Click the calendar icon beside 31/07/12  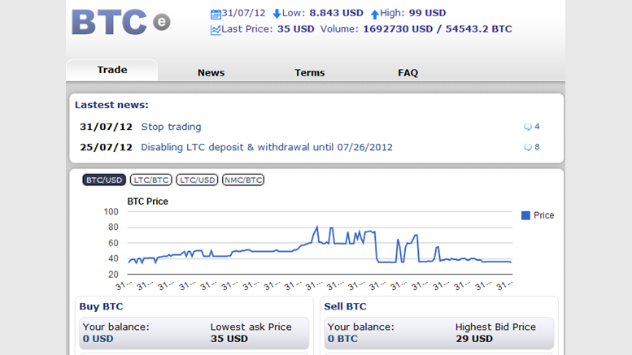tap(216, 14)
